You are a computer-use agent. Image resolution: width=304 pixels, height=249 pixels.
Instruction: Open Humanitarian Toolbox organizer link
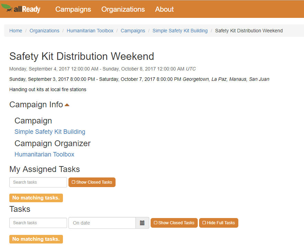coord(44,154)
